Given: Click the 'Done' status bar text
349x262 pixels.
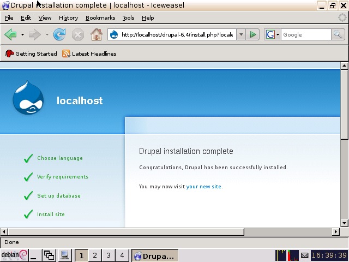Looking at the screenshot, I should tap(11, 242).
